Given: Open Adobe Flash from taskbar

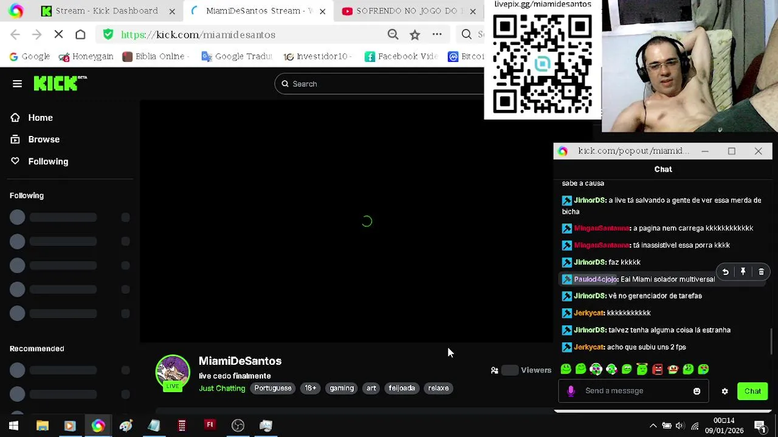Looking at the screenshot, I should (x=210, y=425).
